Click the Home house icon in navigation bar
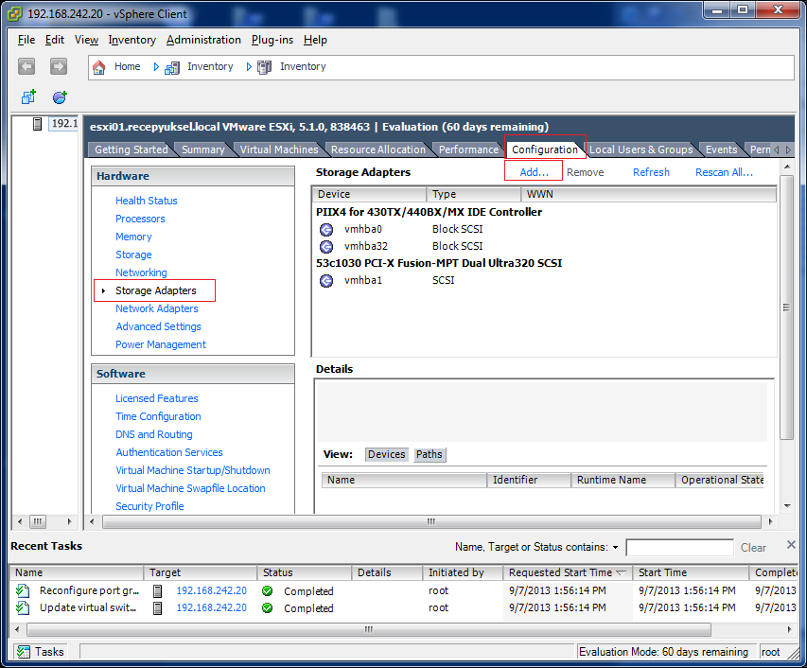The height and width of the screenshot is (668, 807). point(98,67)
